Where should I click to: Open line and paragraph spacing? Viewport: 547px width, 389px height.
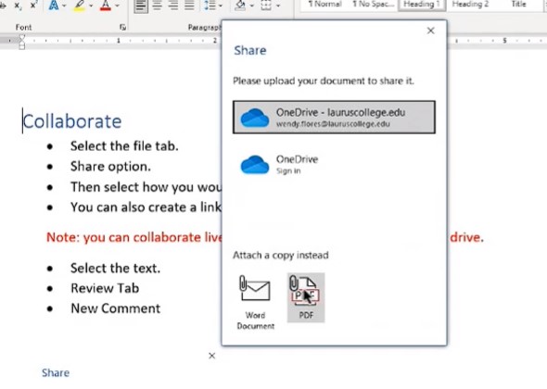tap(210, 5)
